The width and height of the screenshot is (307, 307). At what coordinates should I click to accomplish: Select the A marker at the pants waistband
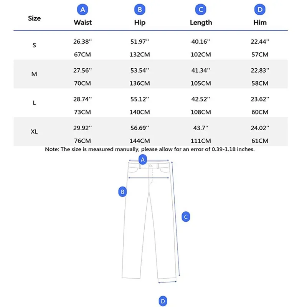pos(143,159)
